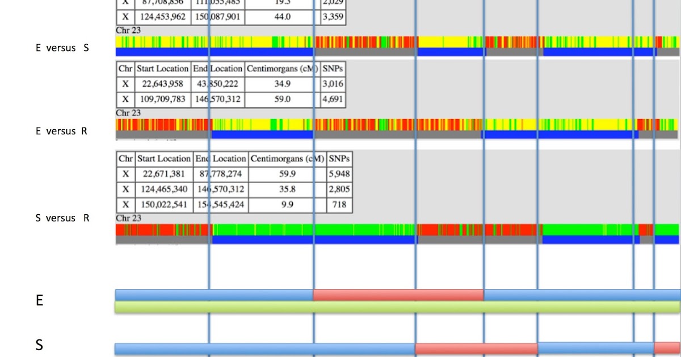Click the Start Location header in E versus R table

162,68
